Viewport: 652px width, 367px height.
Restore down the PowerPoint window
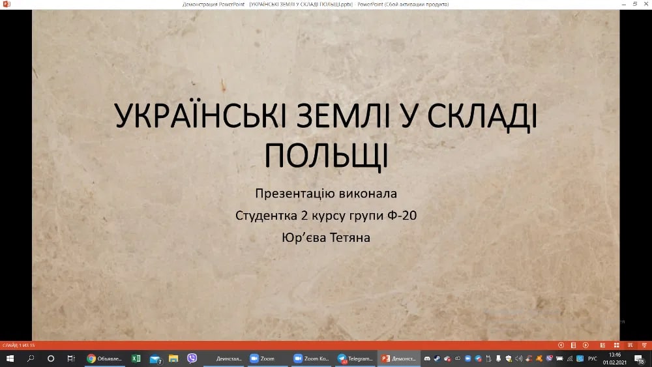click(635, 4)
